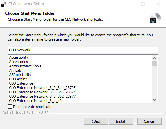Select CLO Enterprise Network_3_0_344_23795 entry

(42, 88)
